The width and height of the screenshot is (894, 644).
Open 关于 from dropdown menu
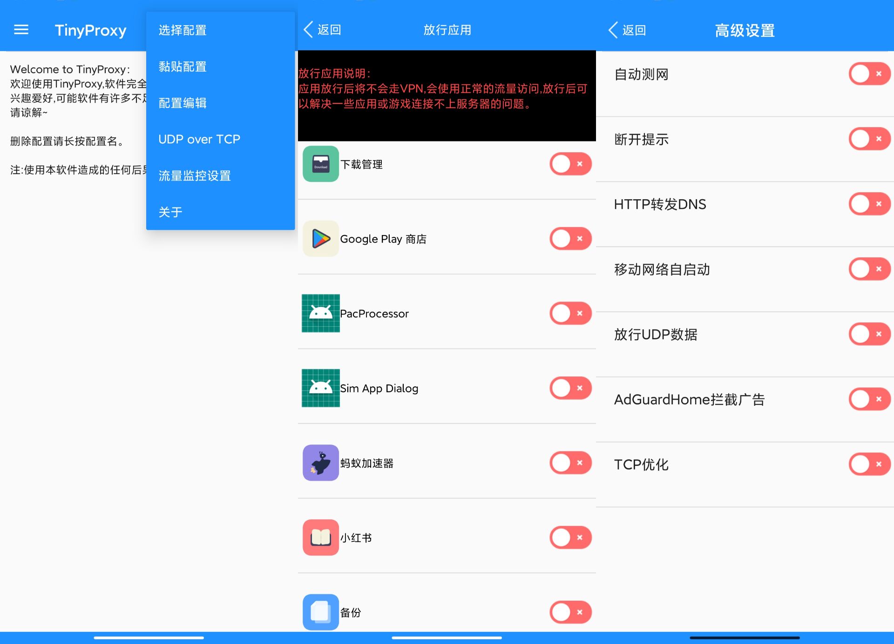pos(169,212)
